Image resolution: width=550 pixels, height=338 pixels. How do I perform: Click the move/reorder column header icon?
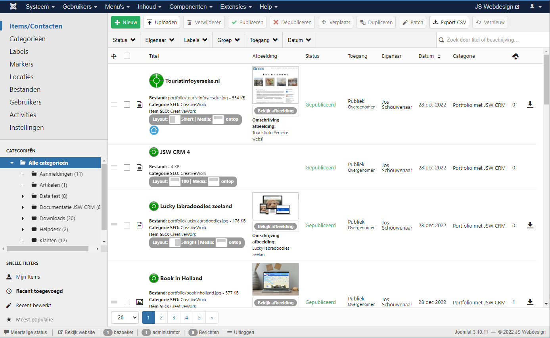[114, 56]
